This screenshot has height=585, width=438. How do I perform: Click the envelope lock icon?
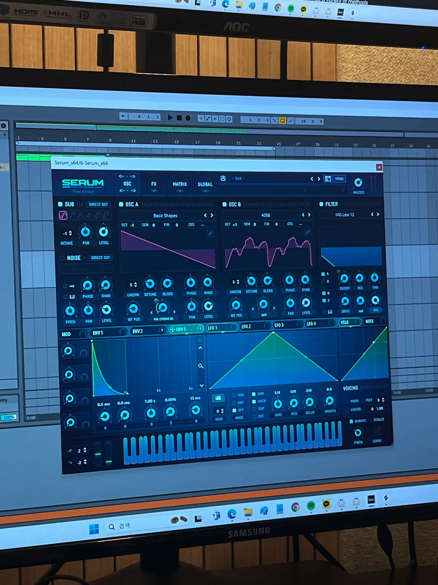point(200,340)
